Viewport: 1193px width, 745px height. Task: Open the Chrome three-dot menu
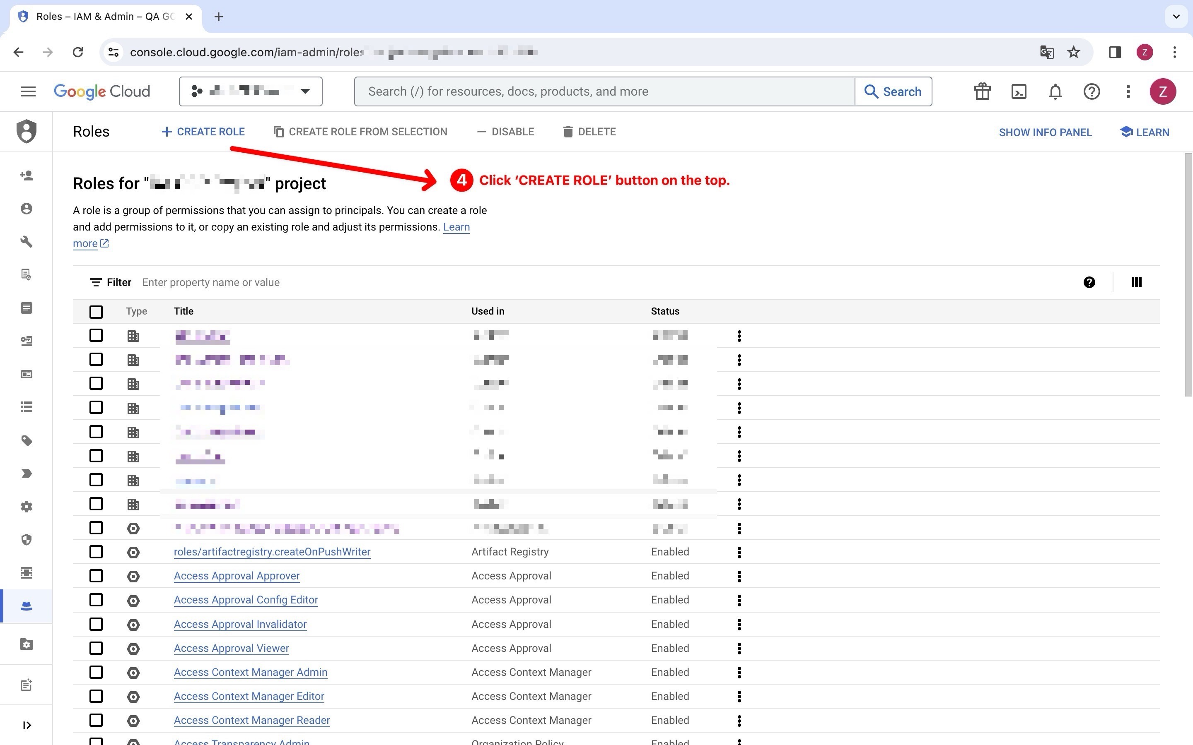[x=1175, y=52]
